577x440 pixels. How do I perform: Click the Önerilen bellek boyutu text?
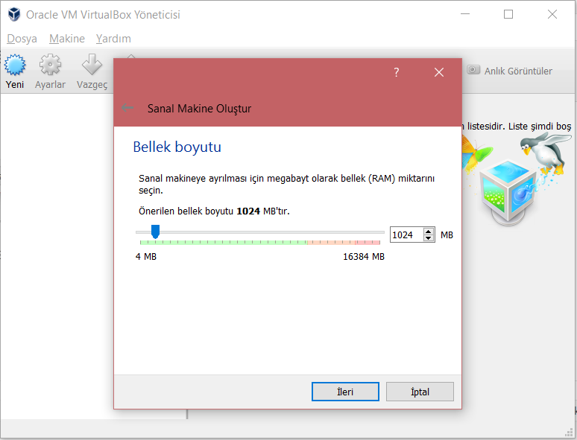[214, 211]
